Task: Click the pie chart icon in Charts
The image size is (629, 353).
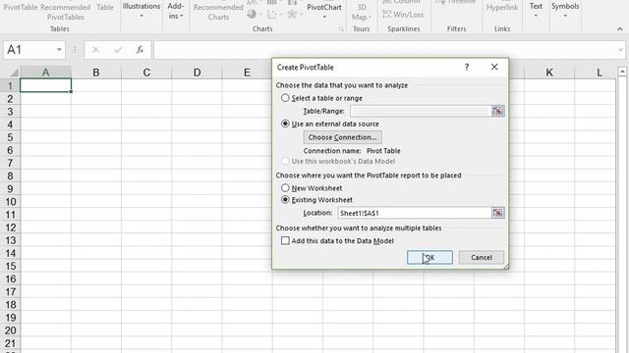Action: click(x=252, y=15)
